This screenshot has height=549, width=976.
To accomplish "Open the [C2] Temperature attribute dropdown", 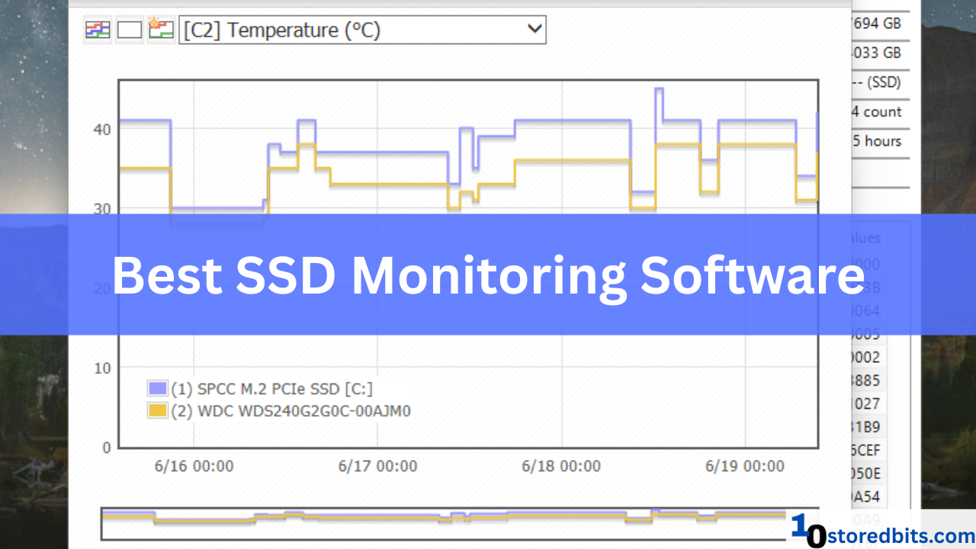I will (x=362, y=30).
